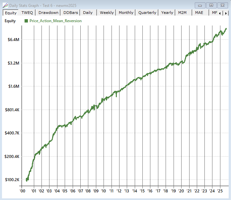Click the $100.2K axis label
Image resolution: width=231 pixels, height=200 pixels.
click(x=12, y=180)
